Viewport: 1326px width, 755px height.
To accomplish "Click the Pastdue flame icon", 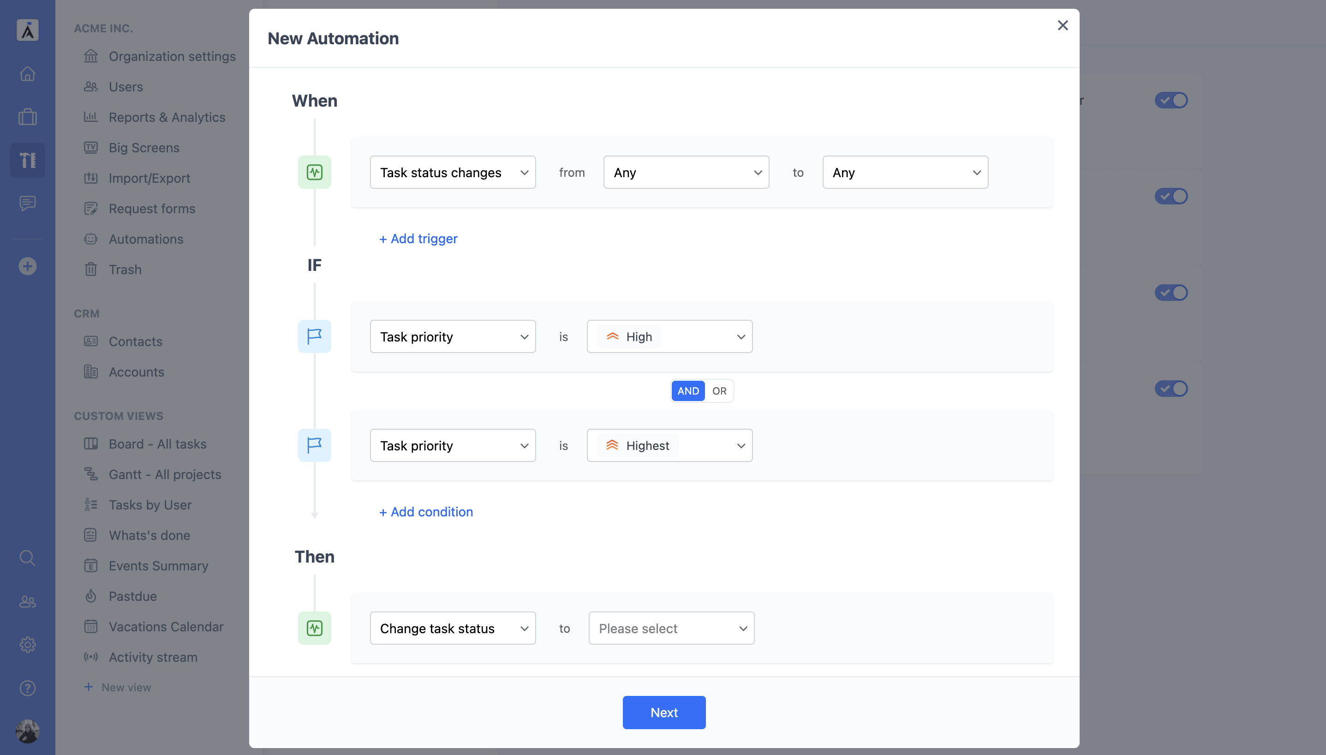I will 91,596.
